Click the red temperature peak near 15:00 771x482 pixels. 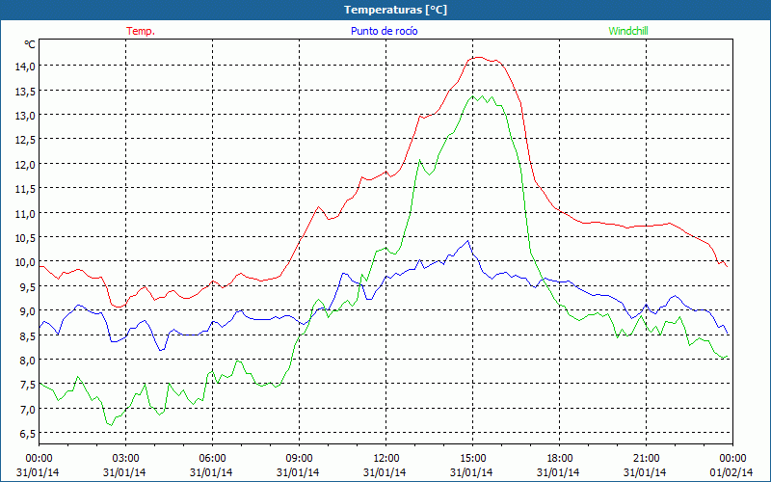(478, 58)
